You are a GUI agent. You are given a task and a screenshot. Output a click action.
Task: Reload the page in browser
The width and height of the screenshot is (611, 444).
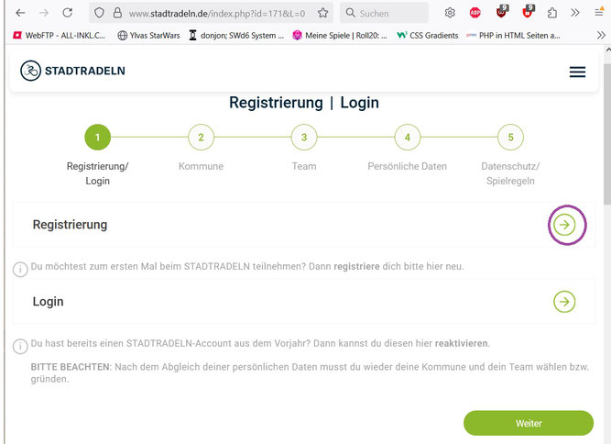point(68,13)
